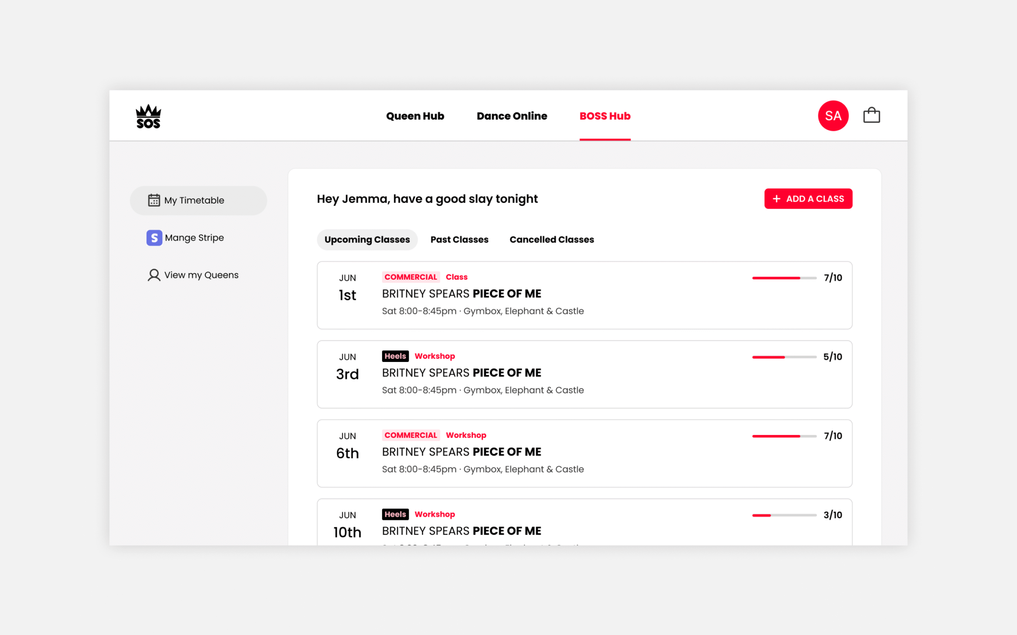Click the JUN 3rd date block
The width and height of the screenshot is (1017, 635).
point(347,367)
